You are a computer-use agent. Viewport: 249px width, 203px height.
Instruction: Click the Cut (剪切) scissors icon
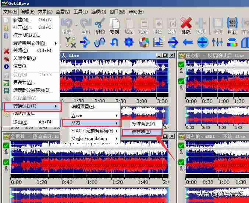(100, 23)
